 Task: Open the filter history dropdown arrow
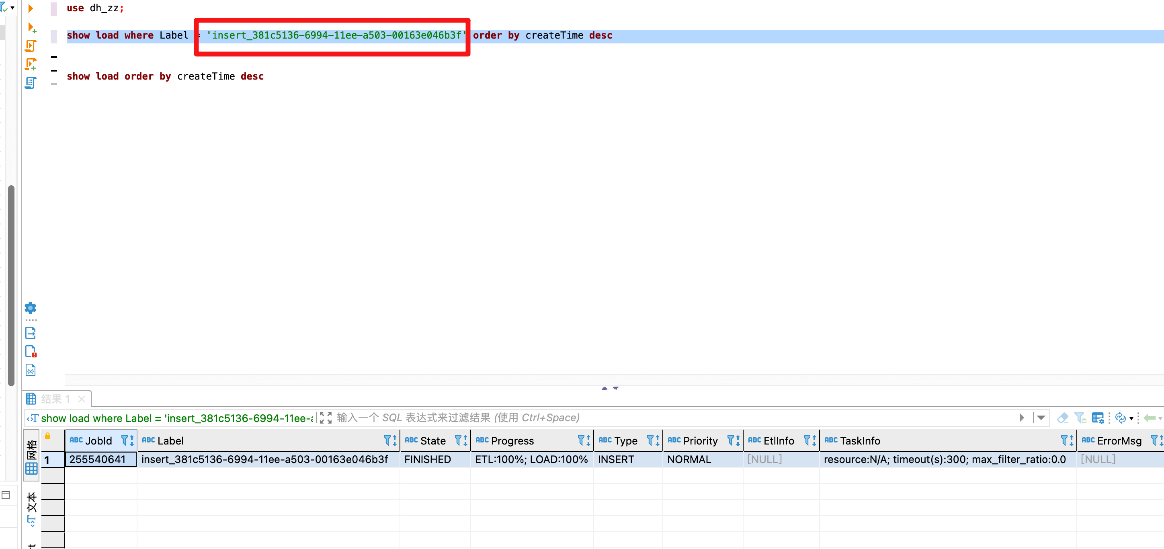pos(1041,418)
